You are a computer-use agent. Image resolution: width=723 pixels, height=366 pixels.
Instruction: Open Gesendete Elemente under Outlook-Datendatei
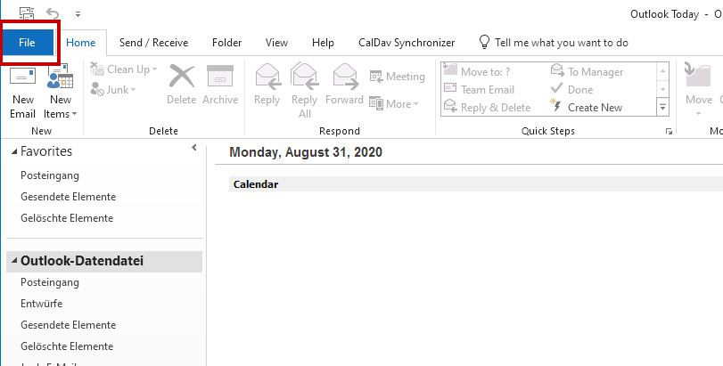point(69,324)
